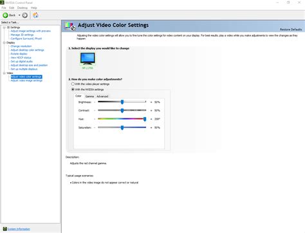Click the Brightness 50% value
Viewport: 305px width, 233px height.
[x=157, y=102]
